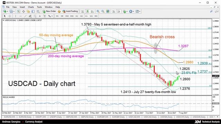Open the Charts menu

(x=31, y=7)
